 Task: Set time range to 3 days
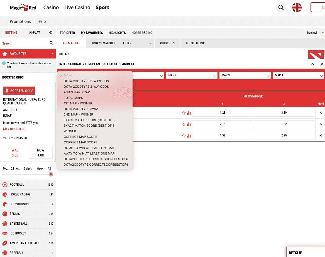[x=28, y=168]
